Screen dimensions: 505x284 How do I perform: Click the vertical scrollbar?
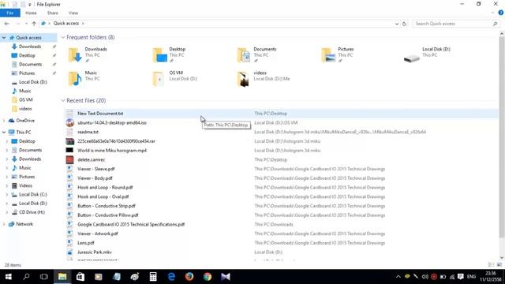(x=502, y=138)
